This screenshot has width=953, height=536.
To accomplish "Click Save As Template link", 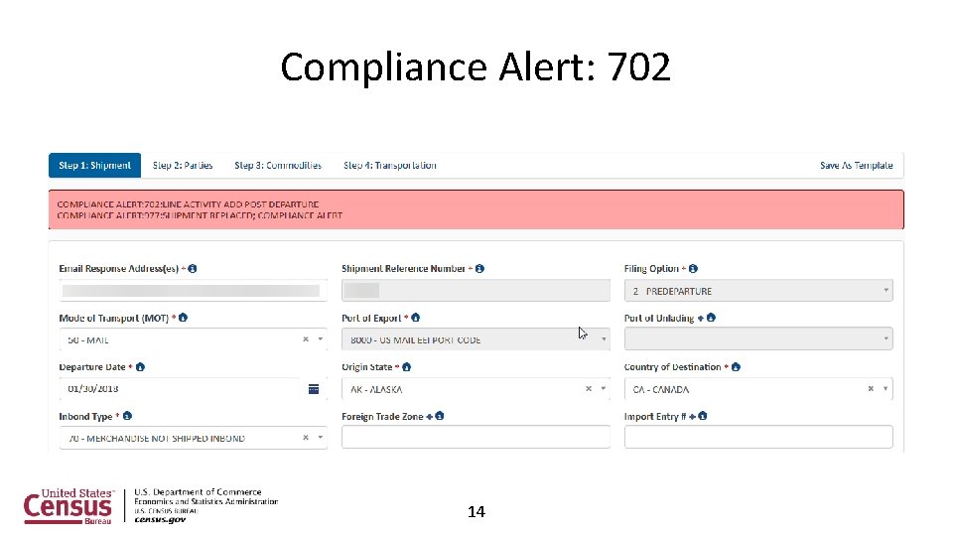I will coord(857,166).
